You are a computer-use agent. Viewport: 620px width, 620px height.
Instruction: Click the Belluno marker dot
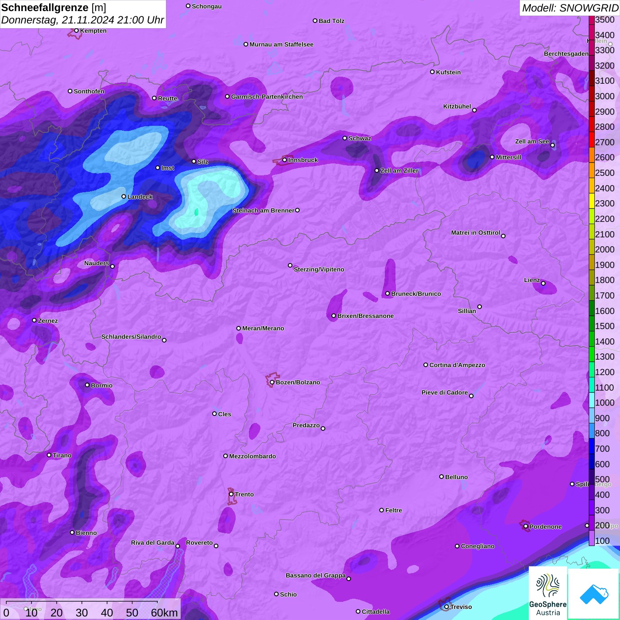point(442,477)
